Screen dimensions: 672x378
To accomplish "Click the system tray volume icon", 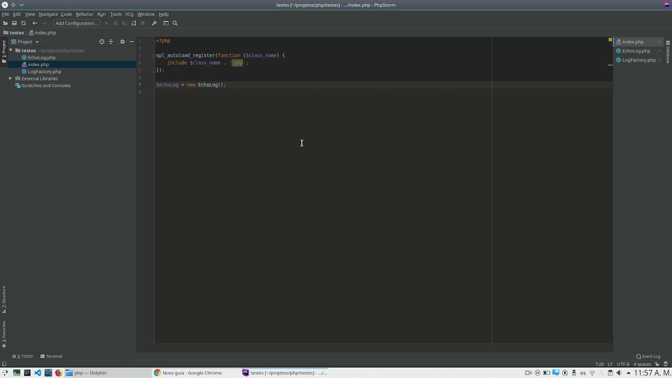I will (619, 373).
